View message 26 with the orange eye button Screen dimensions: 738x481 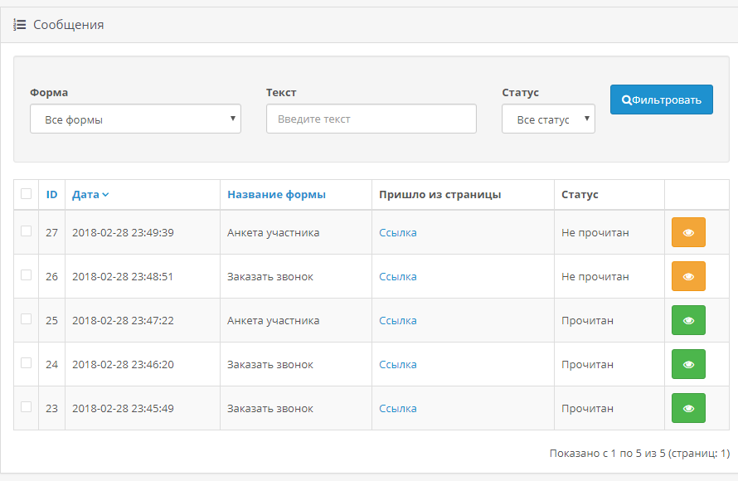coord(687,277)
